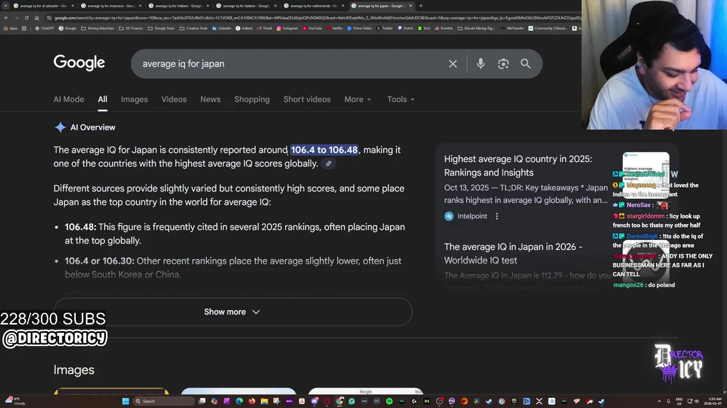The image size is (727, 408).
Task: Open the LinkedIn bookmark
Action: [x=222, y=28]
